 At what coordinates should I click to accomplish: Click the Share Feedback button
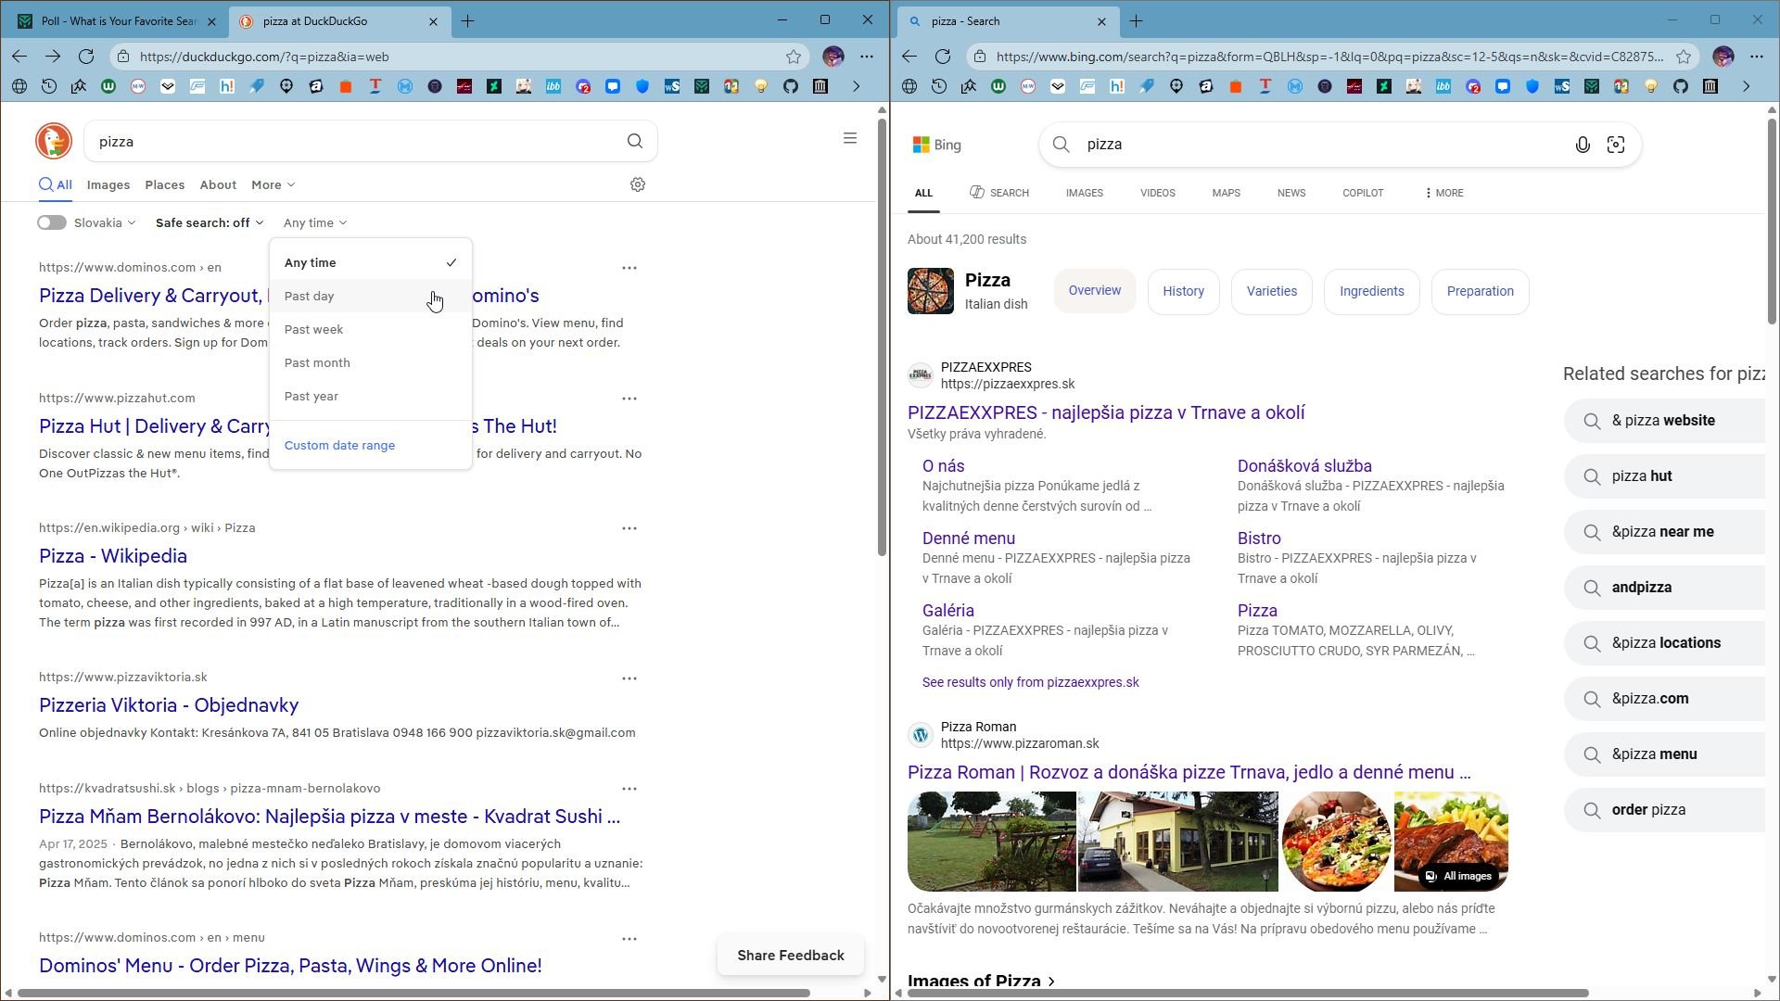click(x=791, y=956)
